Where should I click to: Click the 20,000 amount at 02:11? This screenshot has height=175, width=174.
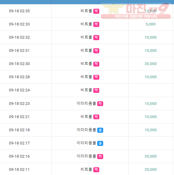point(151,170)
